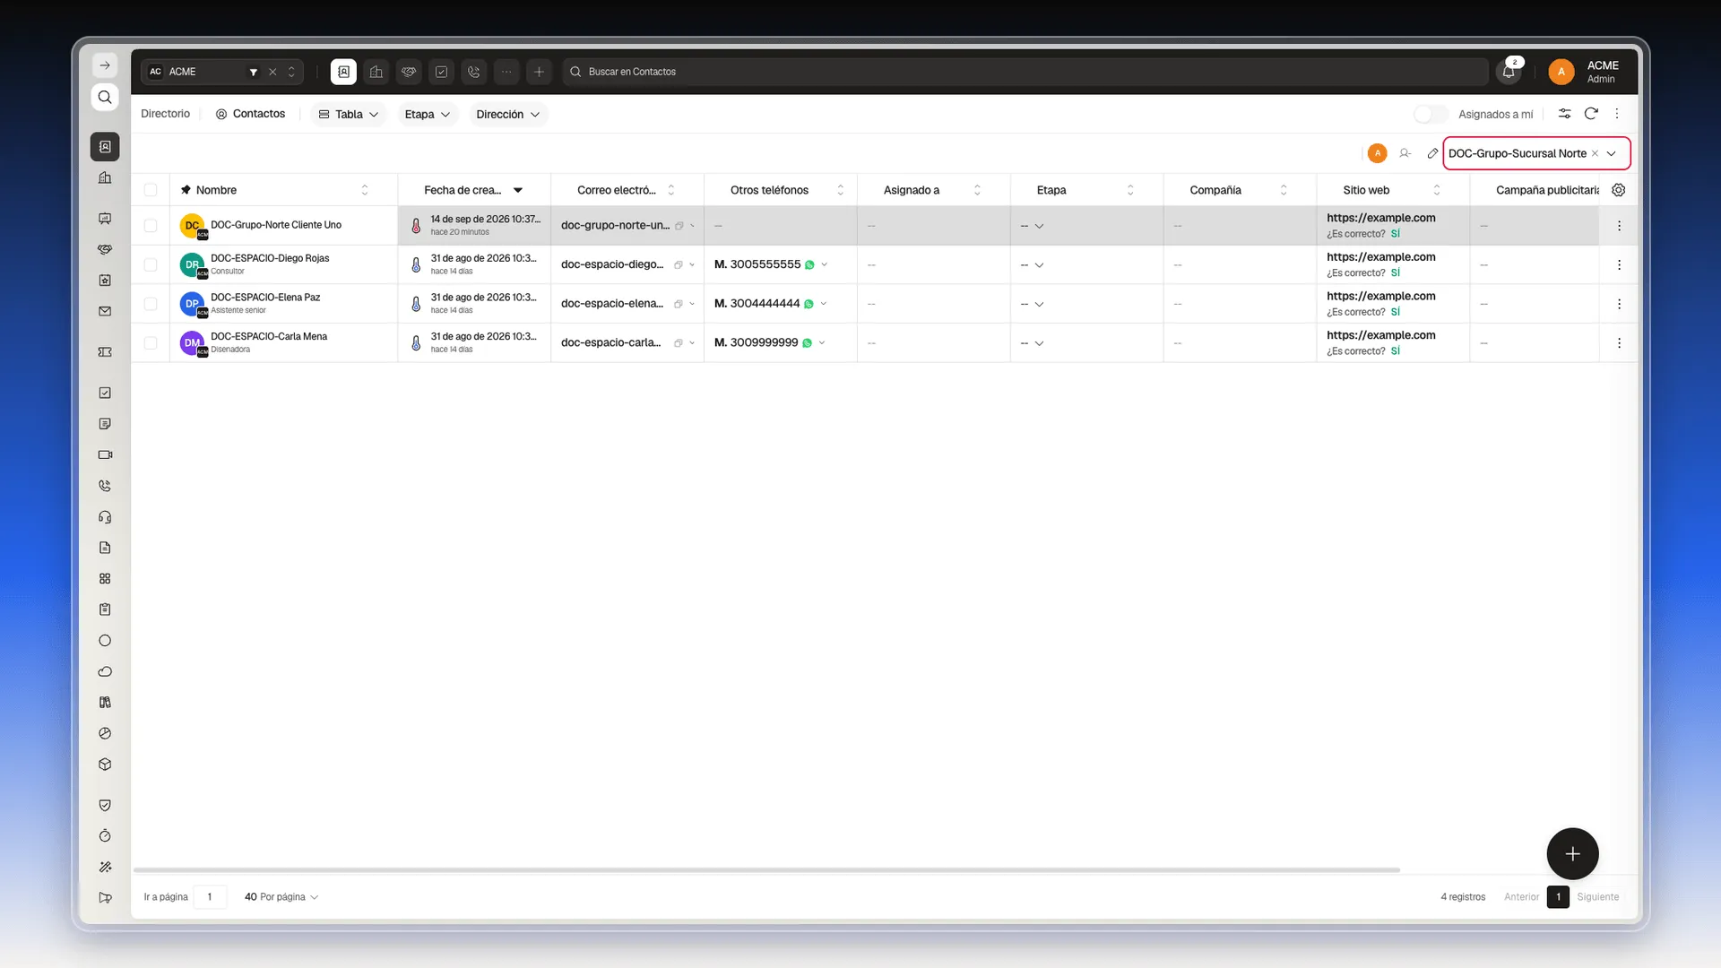The width and height of the screenshot is (1721, 968).
Task: Open the column settings gear icon
Action: coord(1619,190)
